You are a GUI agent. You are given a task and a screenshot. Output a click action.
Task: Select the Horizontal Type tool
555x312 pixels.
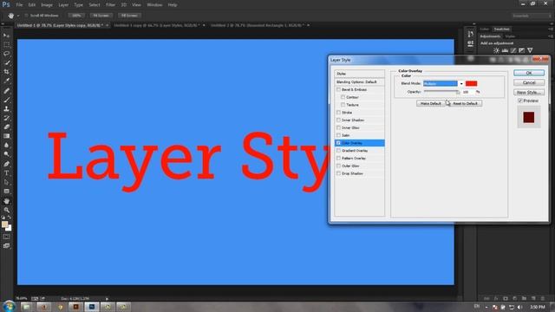6,173
